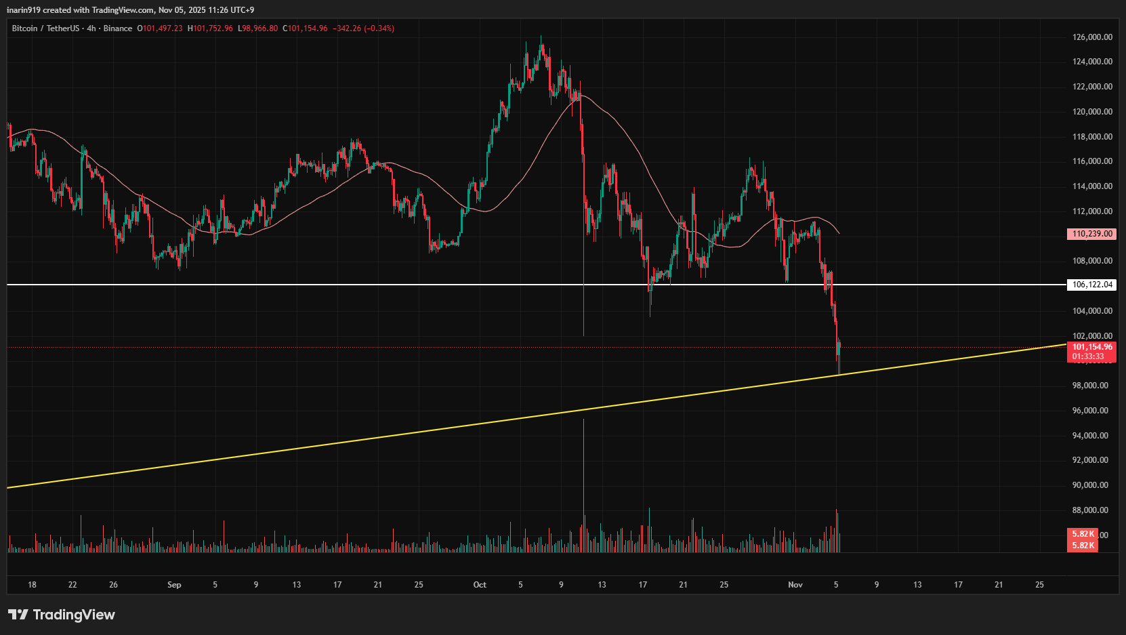This screenshot has width=1126, height=635.
Task: Click the TradingView logo icon
Action: click(x=18, y=615)
